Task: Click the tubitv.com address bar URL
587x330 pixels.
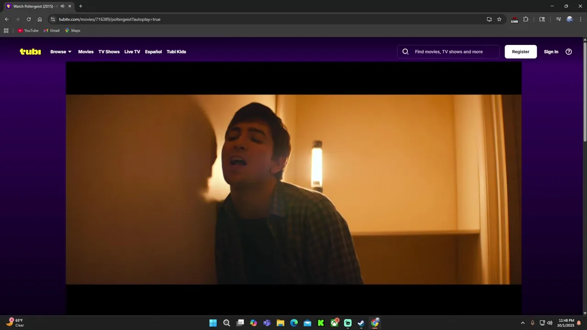Action: pos(110,19)
